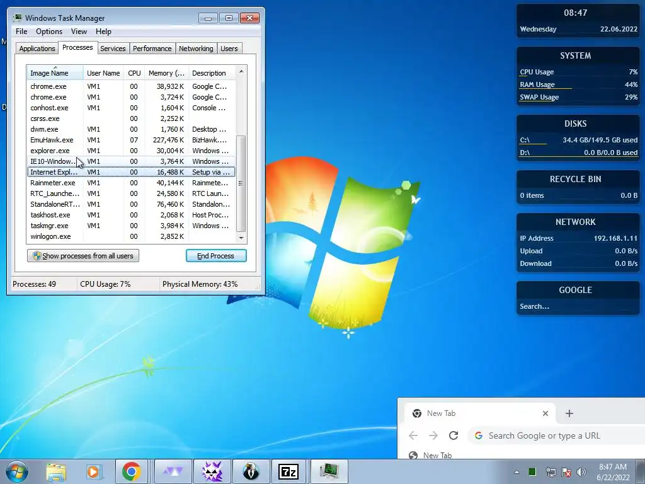Click the Chrome address bar
Viewport: 645px width, 484px height.
coord(556,435)
